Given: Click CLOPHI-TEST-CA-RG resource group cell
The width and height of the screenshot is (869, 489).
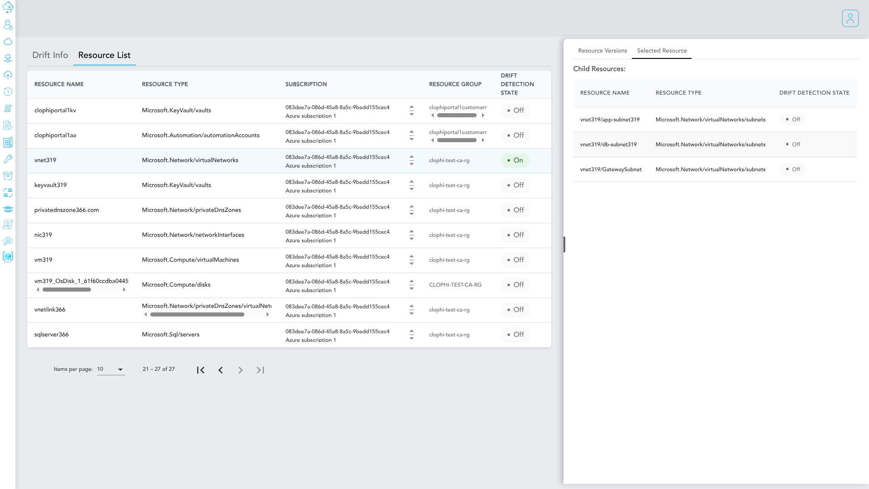Looking at the screenshot, I should point(455,285).
